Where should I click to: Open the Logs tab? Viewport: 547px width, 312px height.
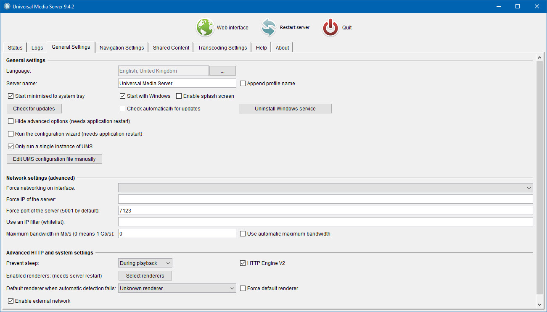pos(37,47)
